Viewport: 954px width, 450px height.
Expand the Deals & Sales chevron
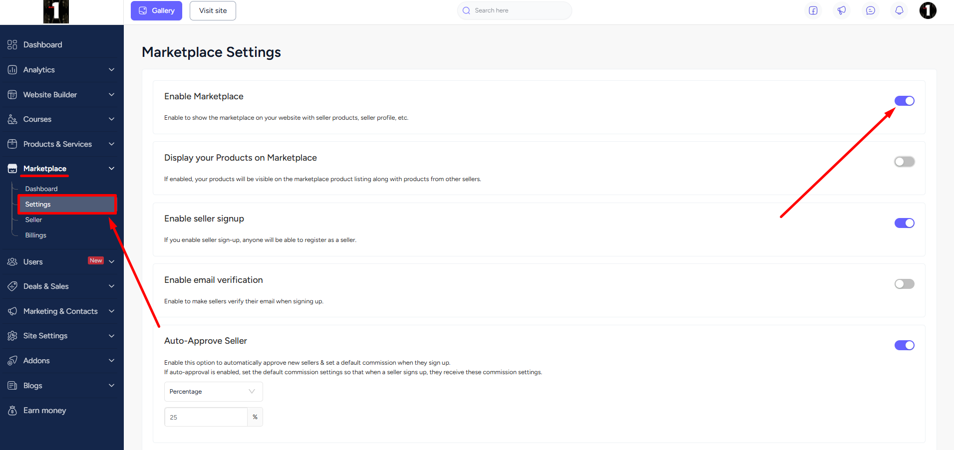112,286
